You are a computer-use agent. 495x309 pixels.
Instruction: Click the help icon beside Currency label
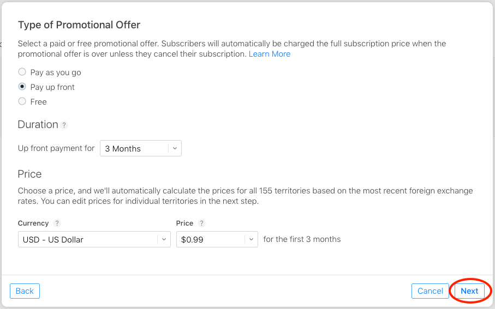[57, 223]
